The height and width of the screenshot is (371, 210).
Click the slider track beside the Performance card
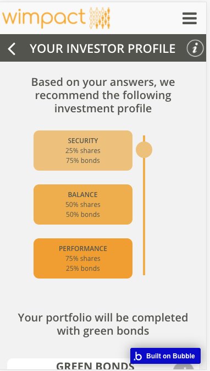point(144,258)
